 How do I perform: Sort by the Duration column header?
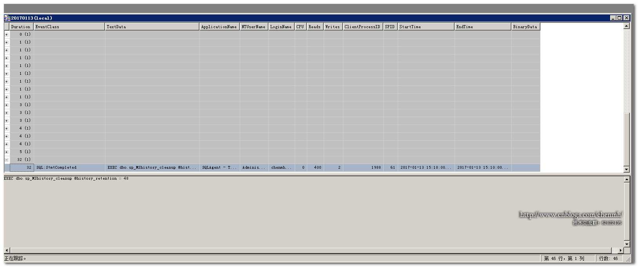22,27
